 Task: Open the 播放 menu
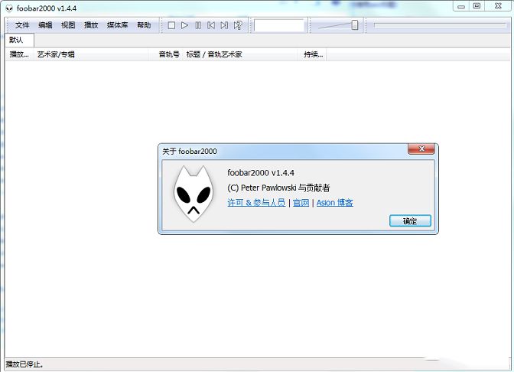tap(91, 25)
